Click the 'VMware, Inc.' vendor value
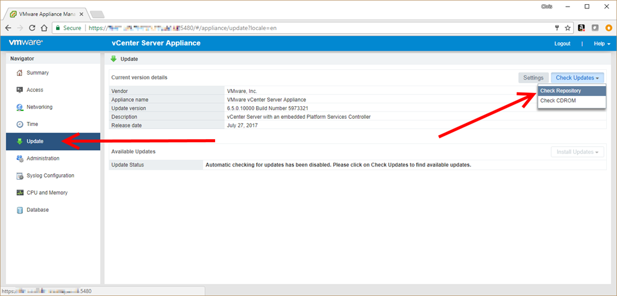Viewport: 617px width, 296px height. click(x=242, y=91)
